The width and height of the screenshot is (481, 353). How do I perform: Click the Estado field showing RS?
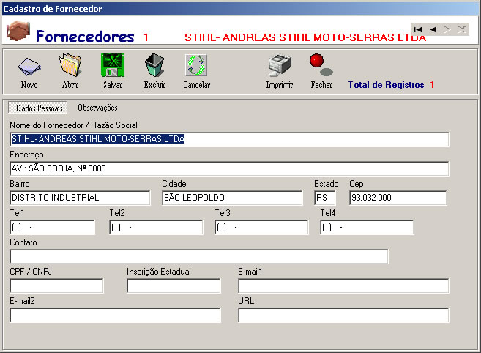(325, 198)
